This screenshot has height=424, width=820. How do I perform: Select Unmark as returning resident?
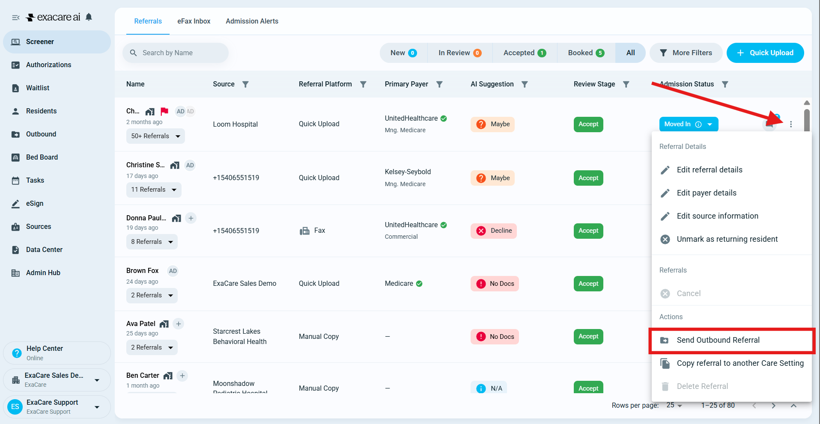click(732, 239)
